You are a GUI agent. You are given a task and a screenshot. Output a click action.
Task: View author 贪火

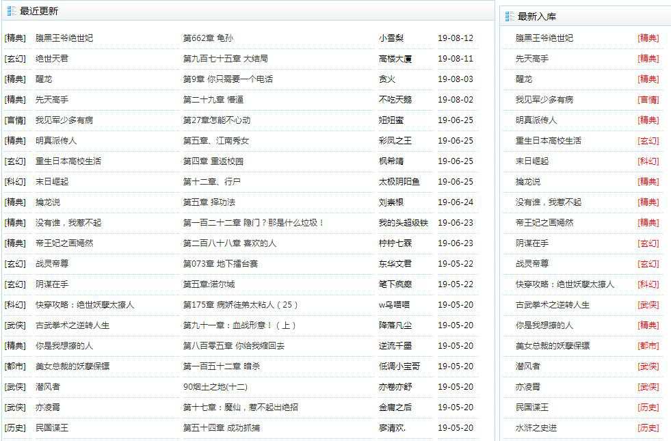[387, 79]
